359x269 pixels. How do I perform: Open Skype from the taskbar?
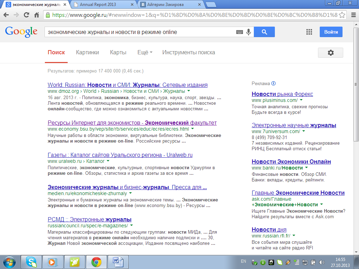coord(31,262)
